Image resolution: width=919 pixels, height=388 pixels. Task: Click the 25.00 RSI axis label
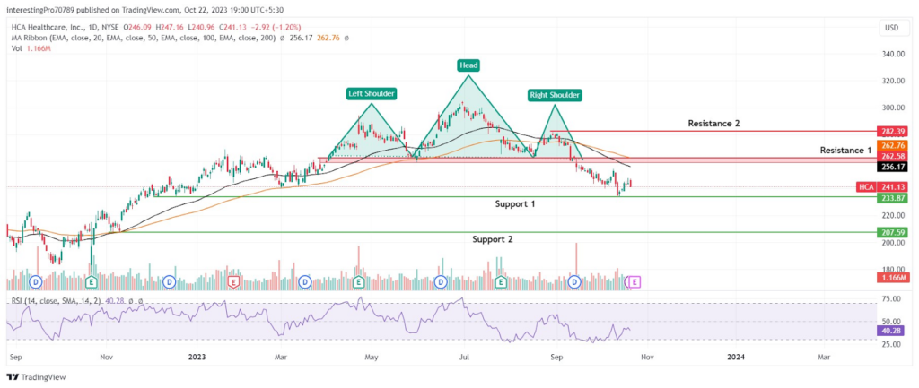click(x=891, y=344)
